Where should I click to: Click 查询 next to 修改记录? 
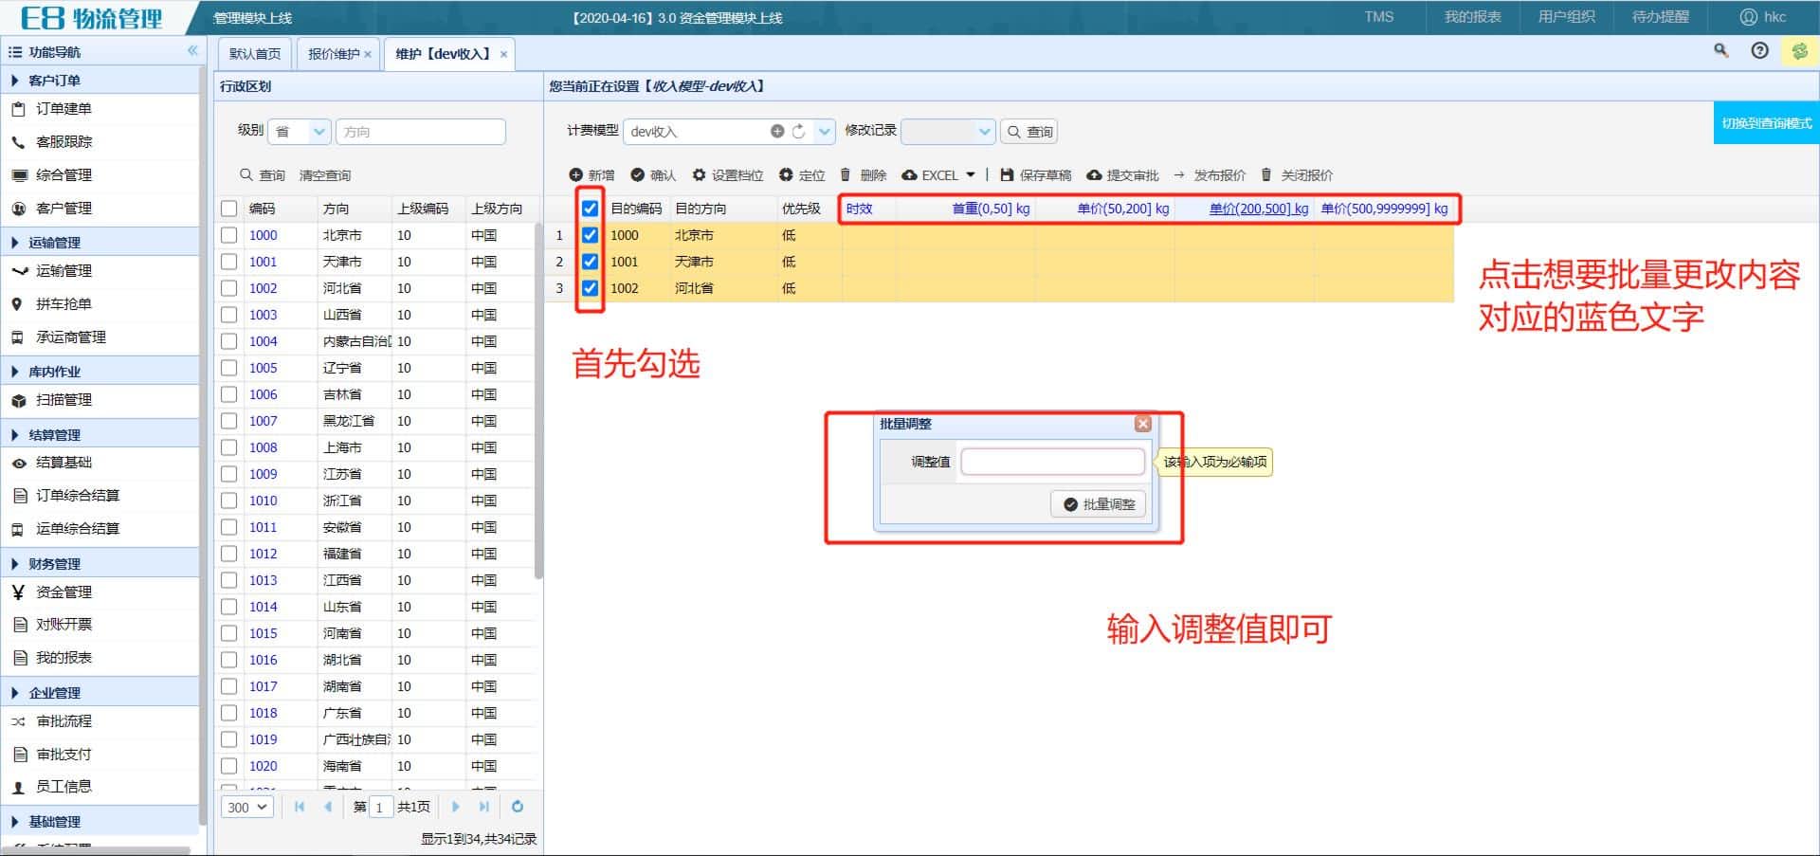(x=1029, y=132)
